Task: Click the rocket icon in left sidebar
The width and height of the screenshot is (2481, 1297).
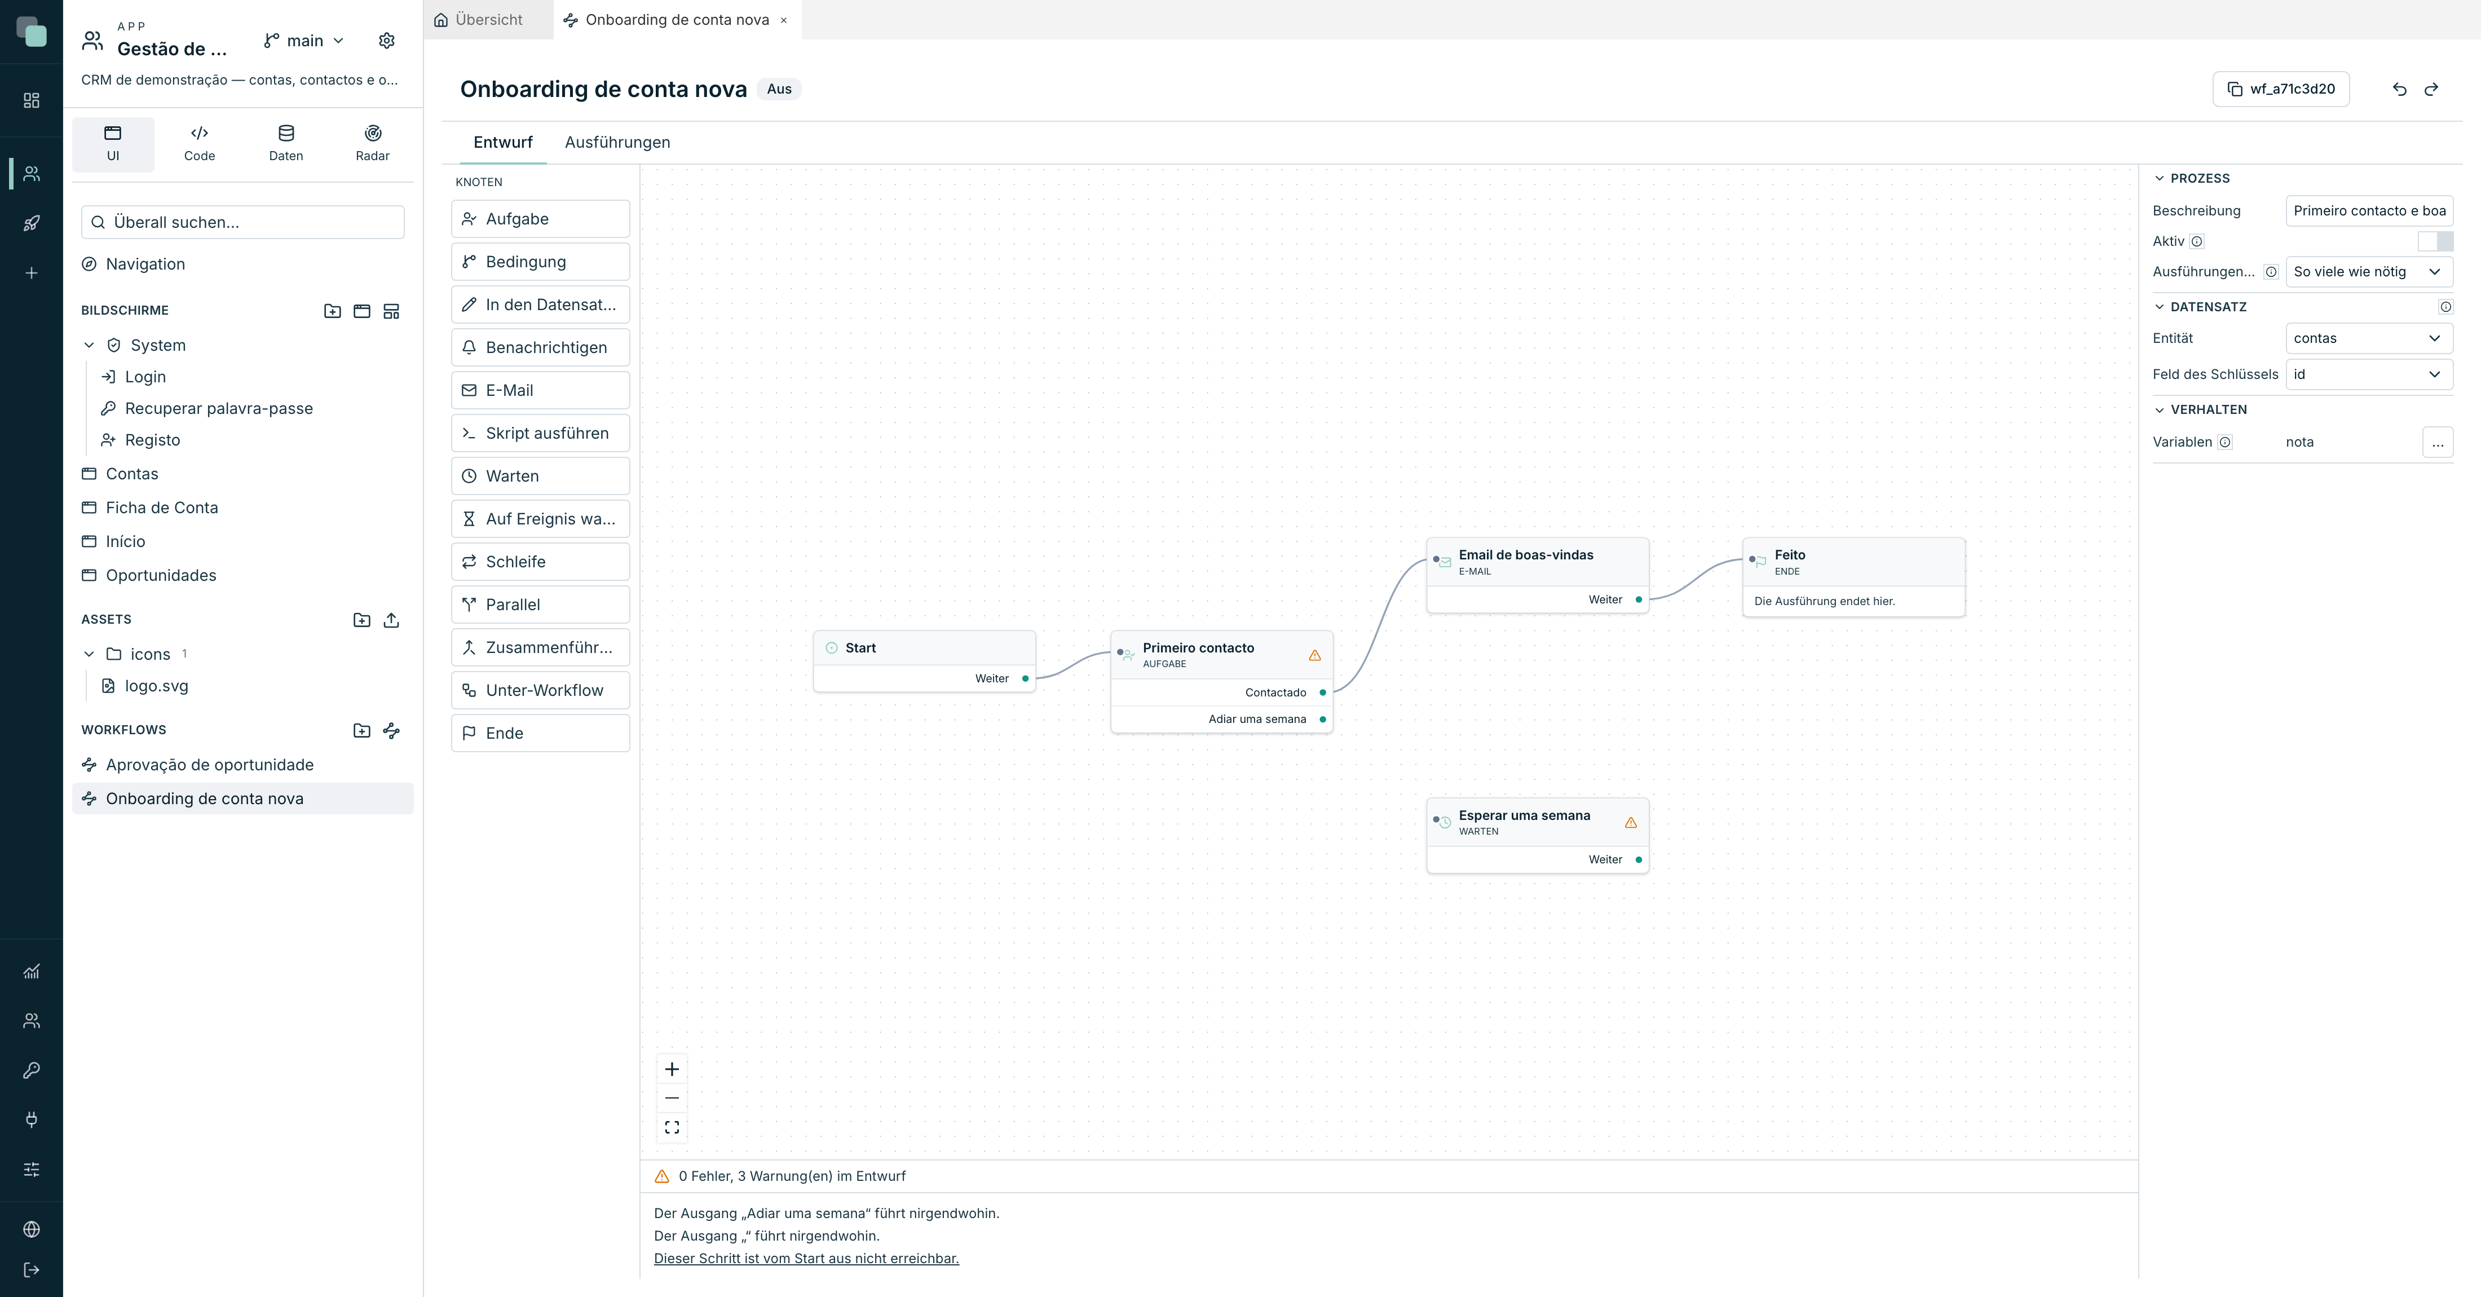Action: pos(32,223)
